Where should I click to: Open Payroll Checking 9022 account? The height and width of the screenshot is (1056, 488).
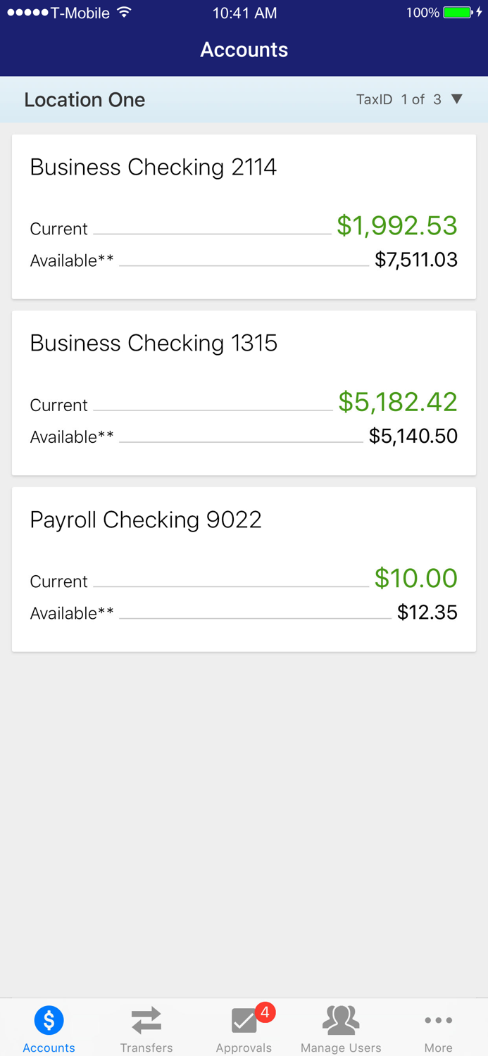coord(244,567)
